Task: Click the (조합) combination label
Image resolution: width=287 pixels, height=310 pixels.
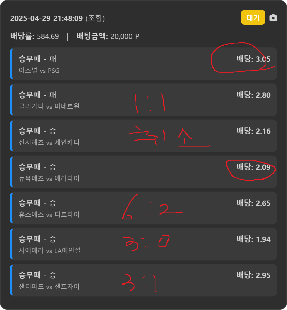Action: click(95, 18)
